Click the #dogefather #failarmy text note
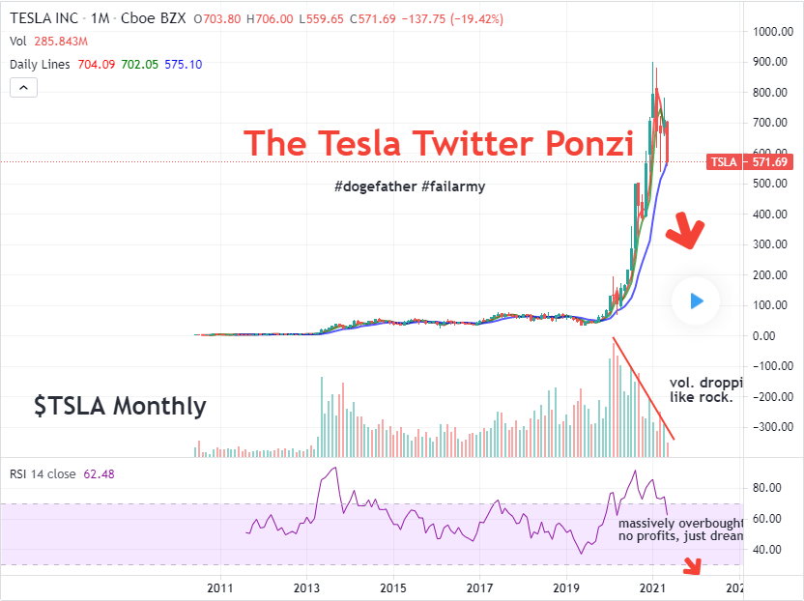The image size is (804, 601). [410, 186]
